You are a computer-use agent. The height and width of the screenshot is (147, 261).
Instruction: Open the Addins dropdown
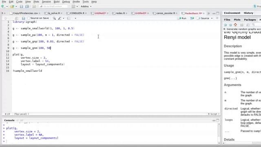point(86,7)
